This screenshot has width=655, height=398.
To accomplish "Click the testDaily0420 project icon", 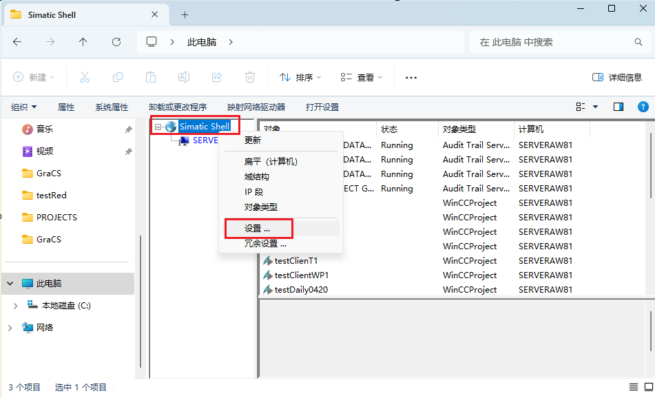I will point(268,289).
